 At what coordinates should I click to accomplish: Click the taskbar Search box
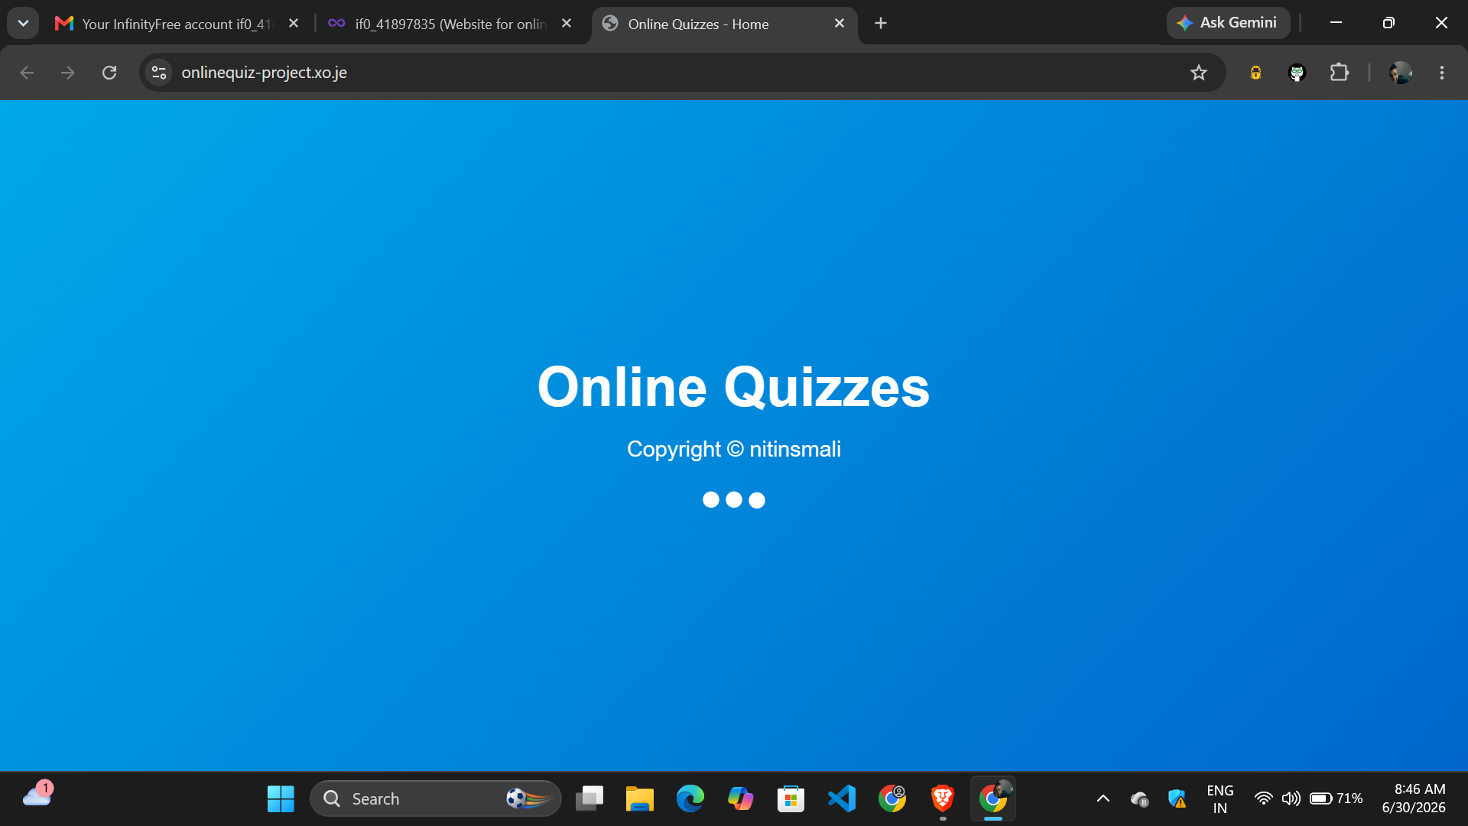pos(435,798)
